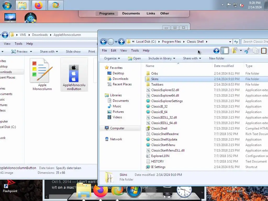Switch to the Documents tab
The height and width of the screenshot is (201, 268).
[131, 14]
